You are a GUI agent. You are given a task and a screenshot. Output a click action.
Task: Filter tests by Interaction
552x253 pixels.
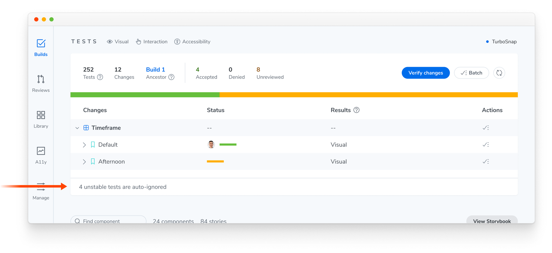point(152,42)
